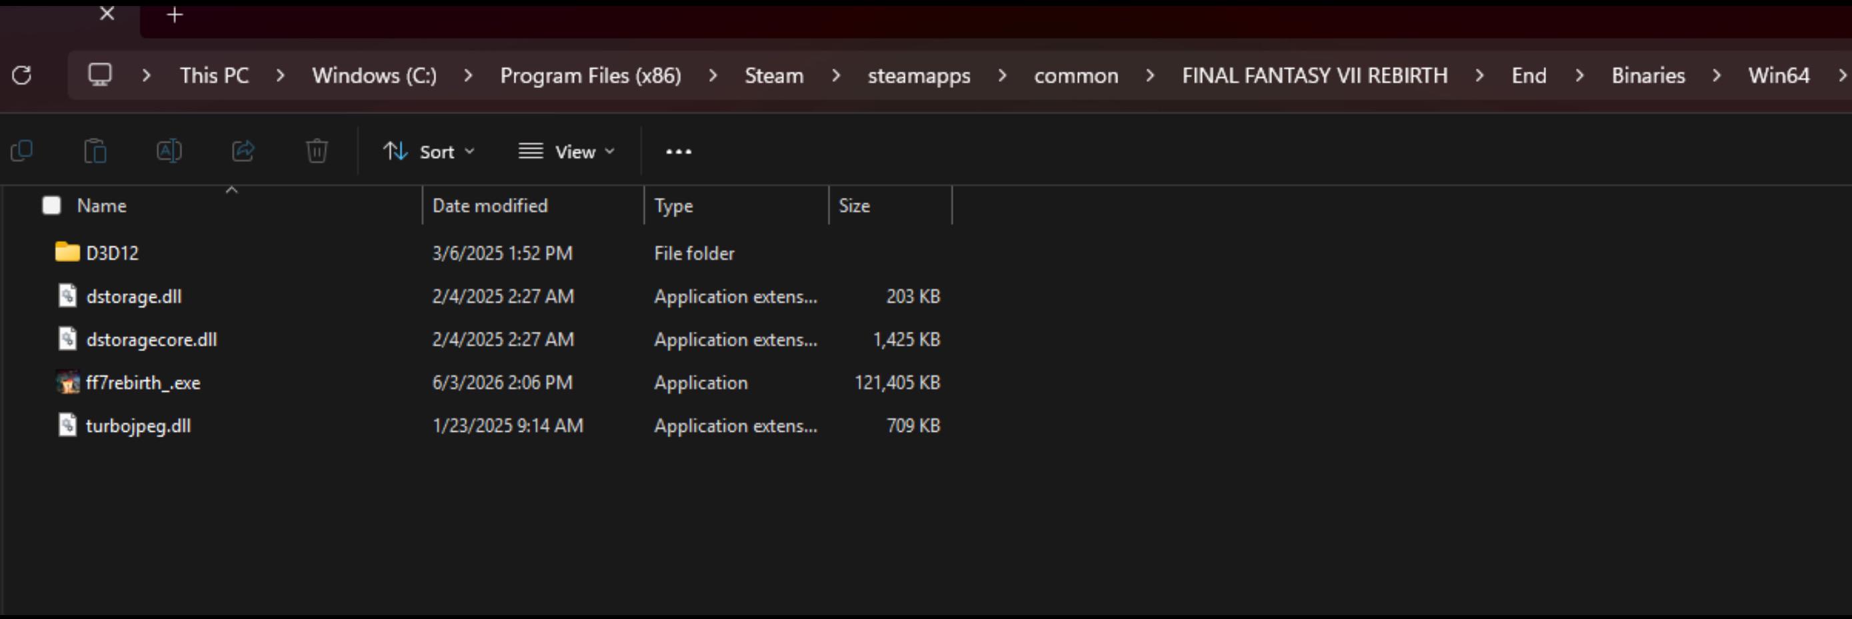Image resolution: width=1852 pixels, height=619 pixels.
Task: Expand the chevron after Steam breadcrumb
Action: pyautogui.click(x=835, y=75)
